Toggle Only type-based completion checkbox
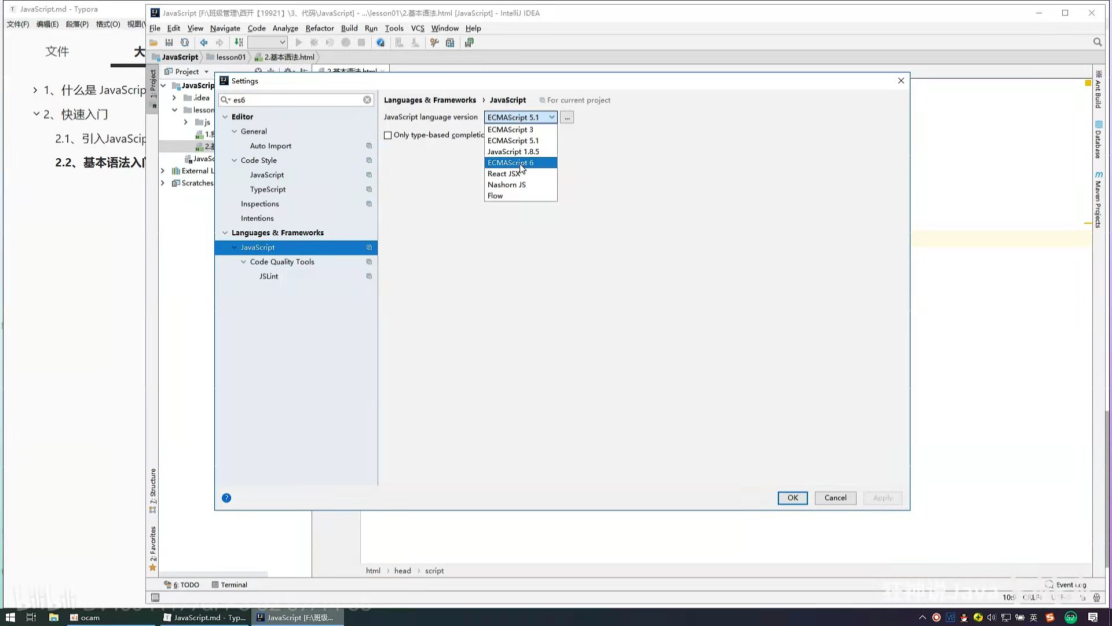Viewport: 1112px width, 626px height. 388,135
